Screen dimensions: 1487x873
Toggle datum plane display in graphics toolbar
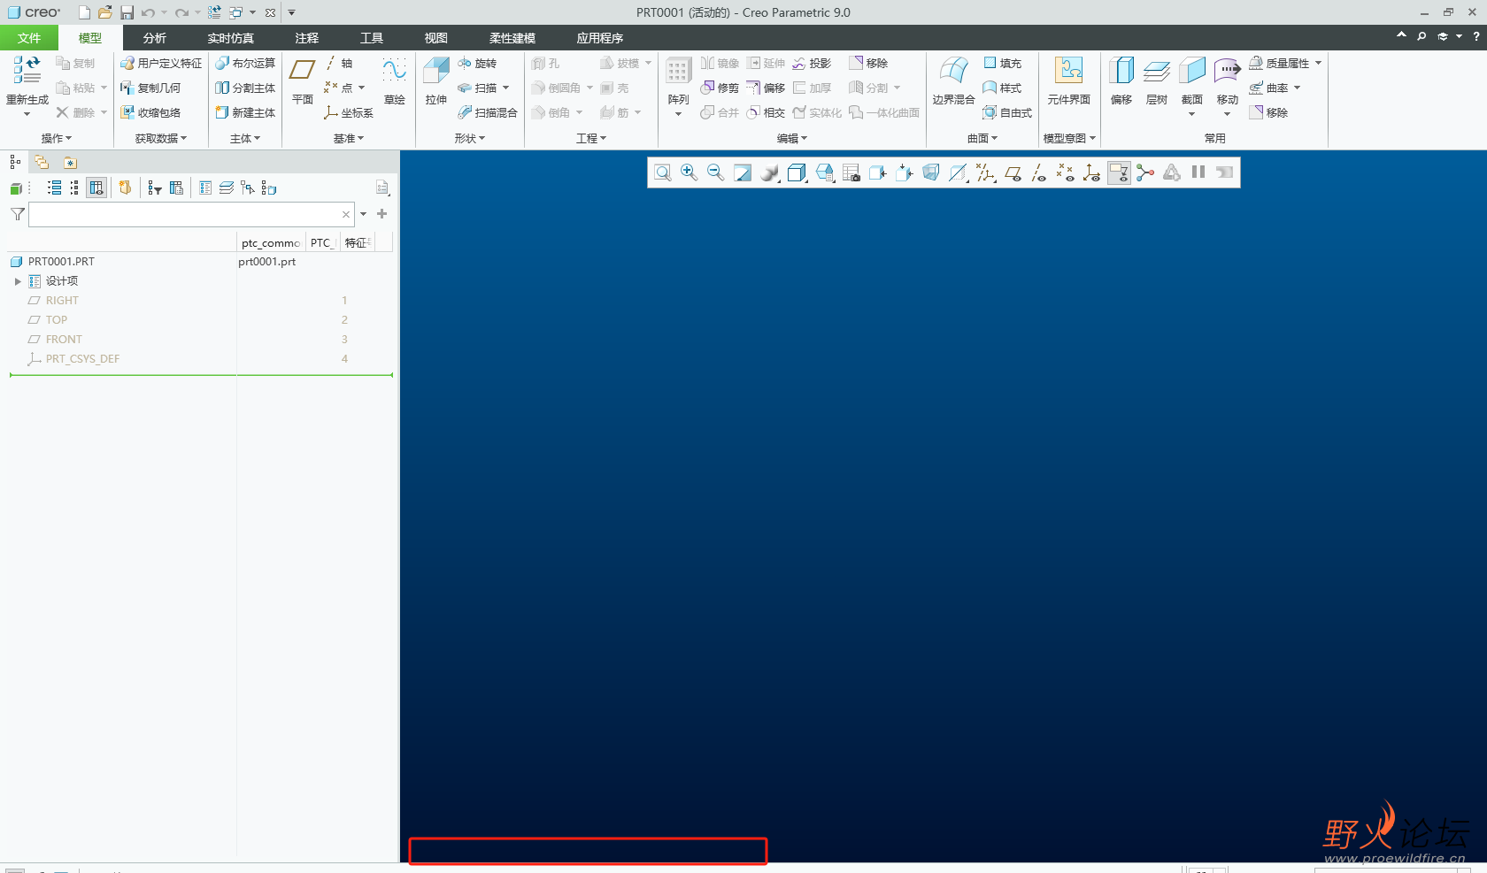coord(1013,172)
